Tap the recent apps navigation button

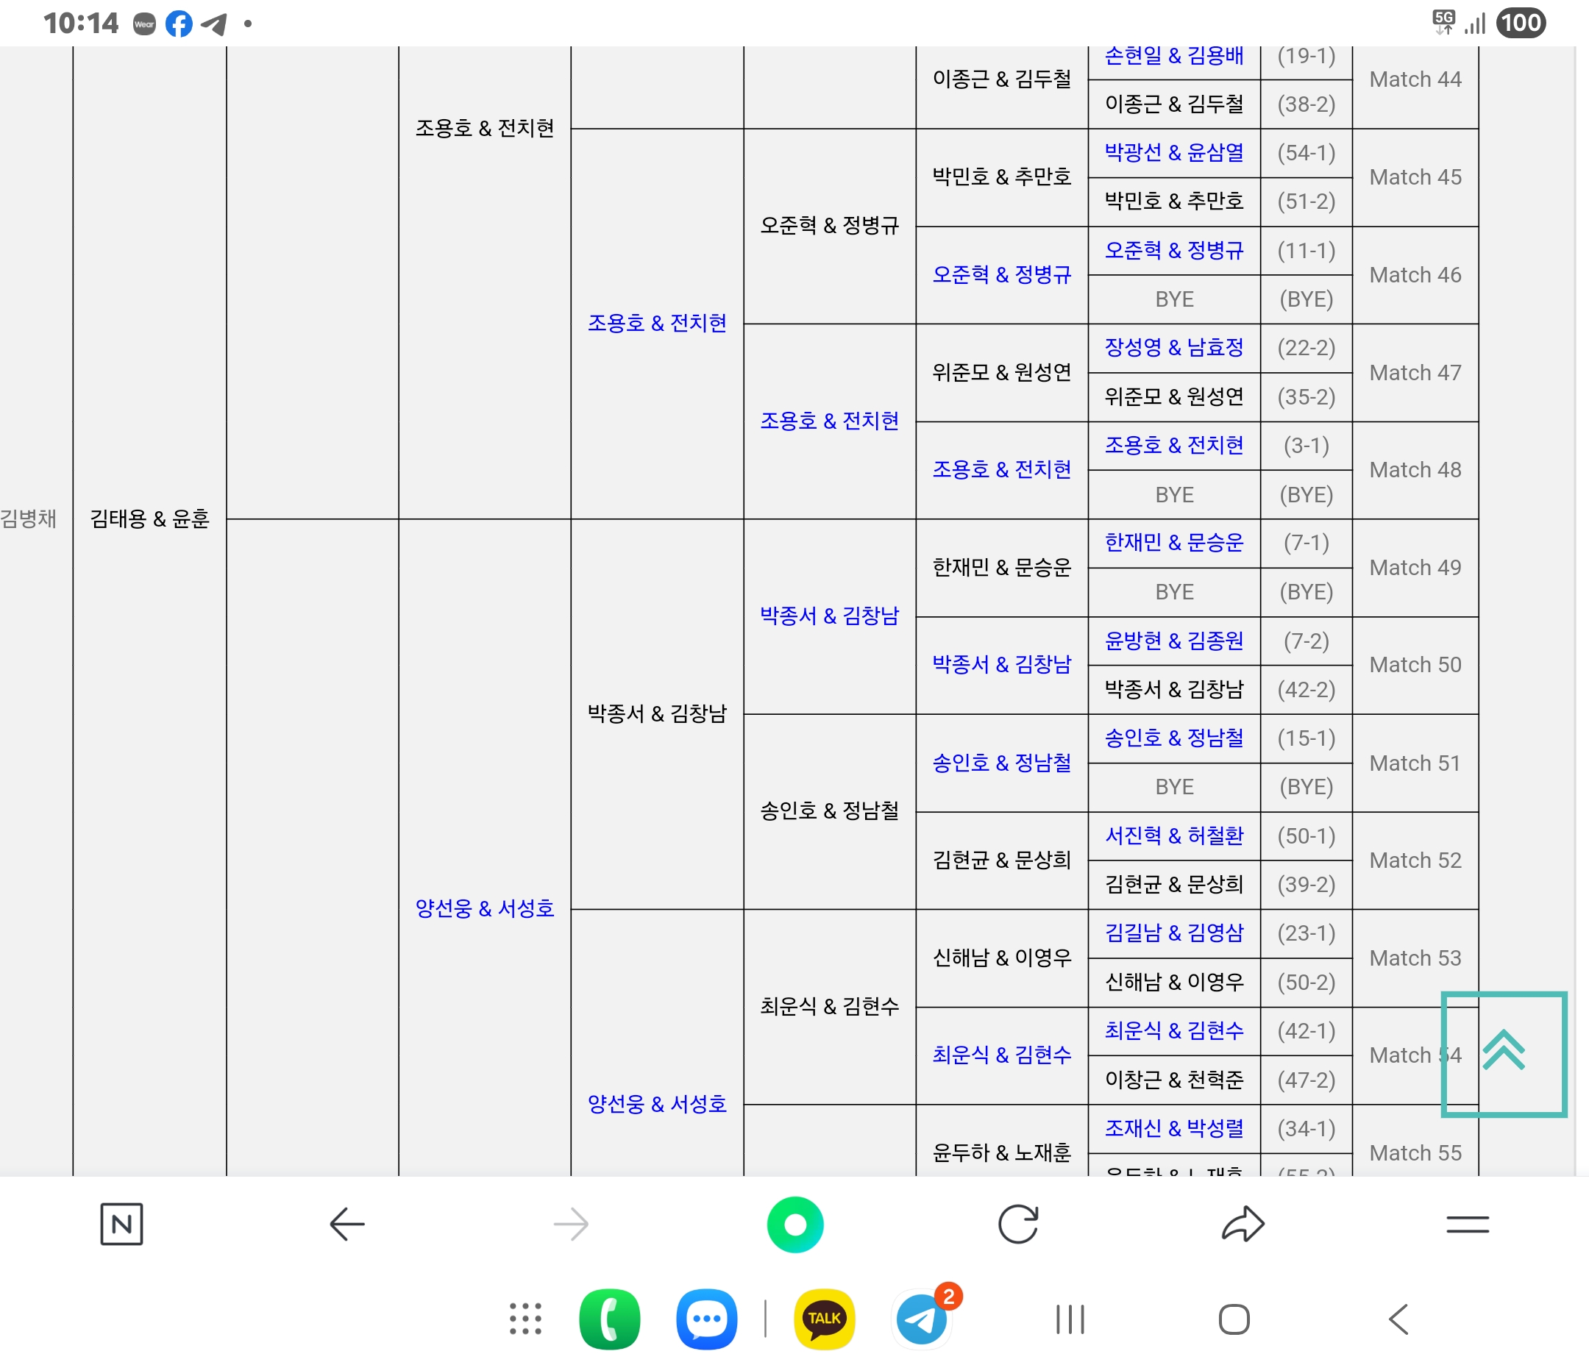pos(1070,1319)
